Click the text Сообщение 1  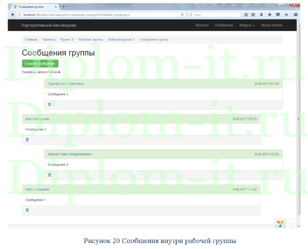coord(36,200)
